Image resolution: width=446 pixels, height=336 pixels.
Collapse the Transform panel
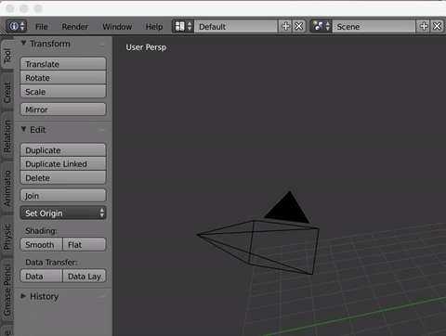tap(23, 44)
